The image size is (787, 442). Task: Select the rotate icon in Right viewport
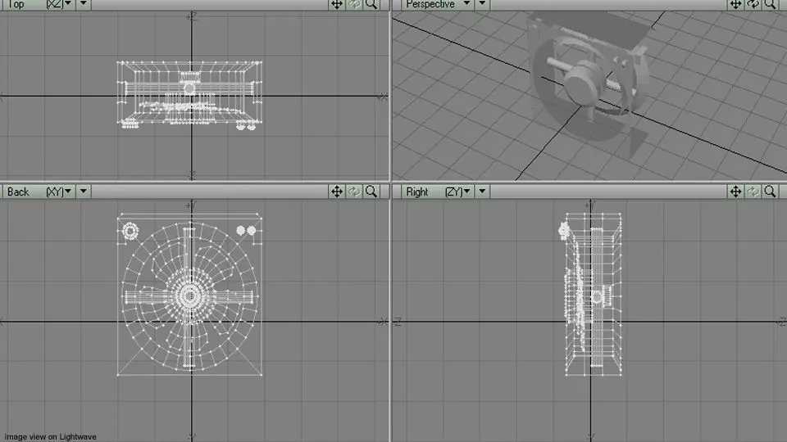pos(753,192)
